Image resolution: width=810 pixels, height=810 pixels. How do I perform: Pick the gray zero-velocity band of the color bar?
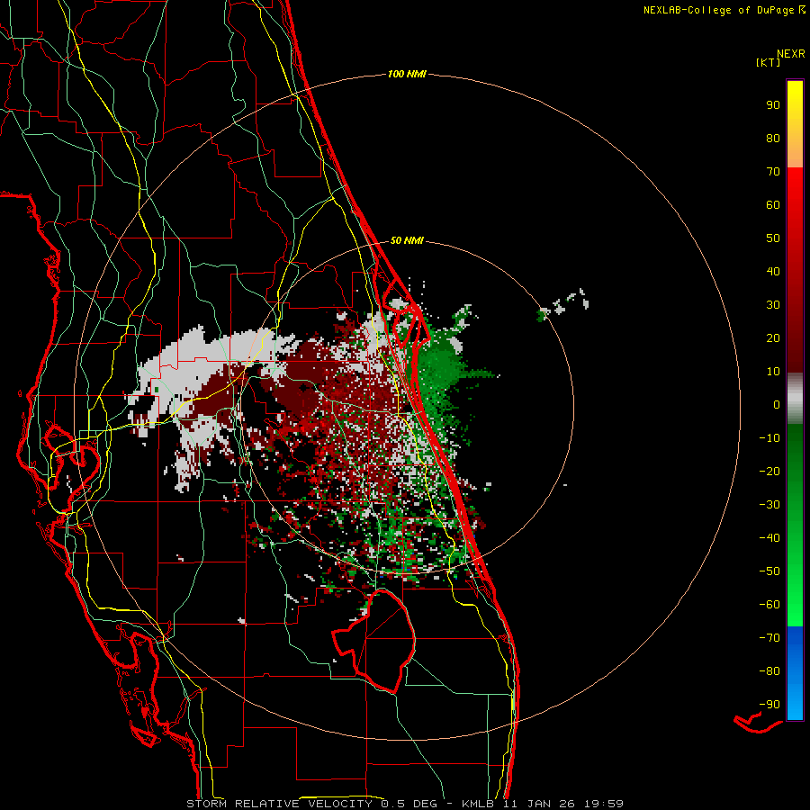click(795, 399)
